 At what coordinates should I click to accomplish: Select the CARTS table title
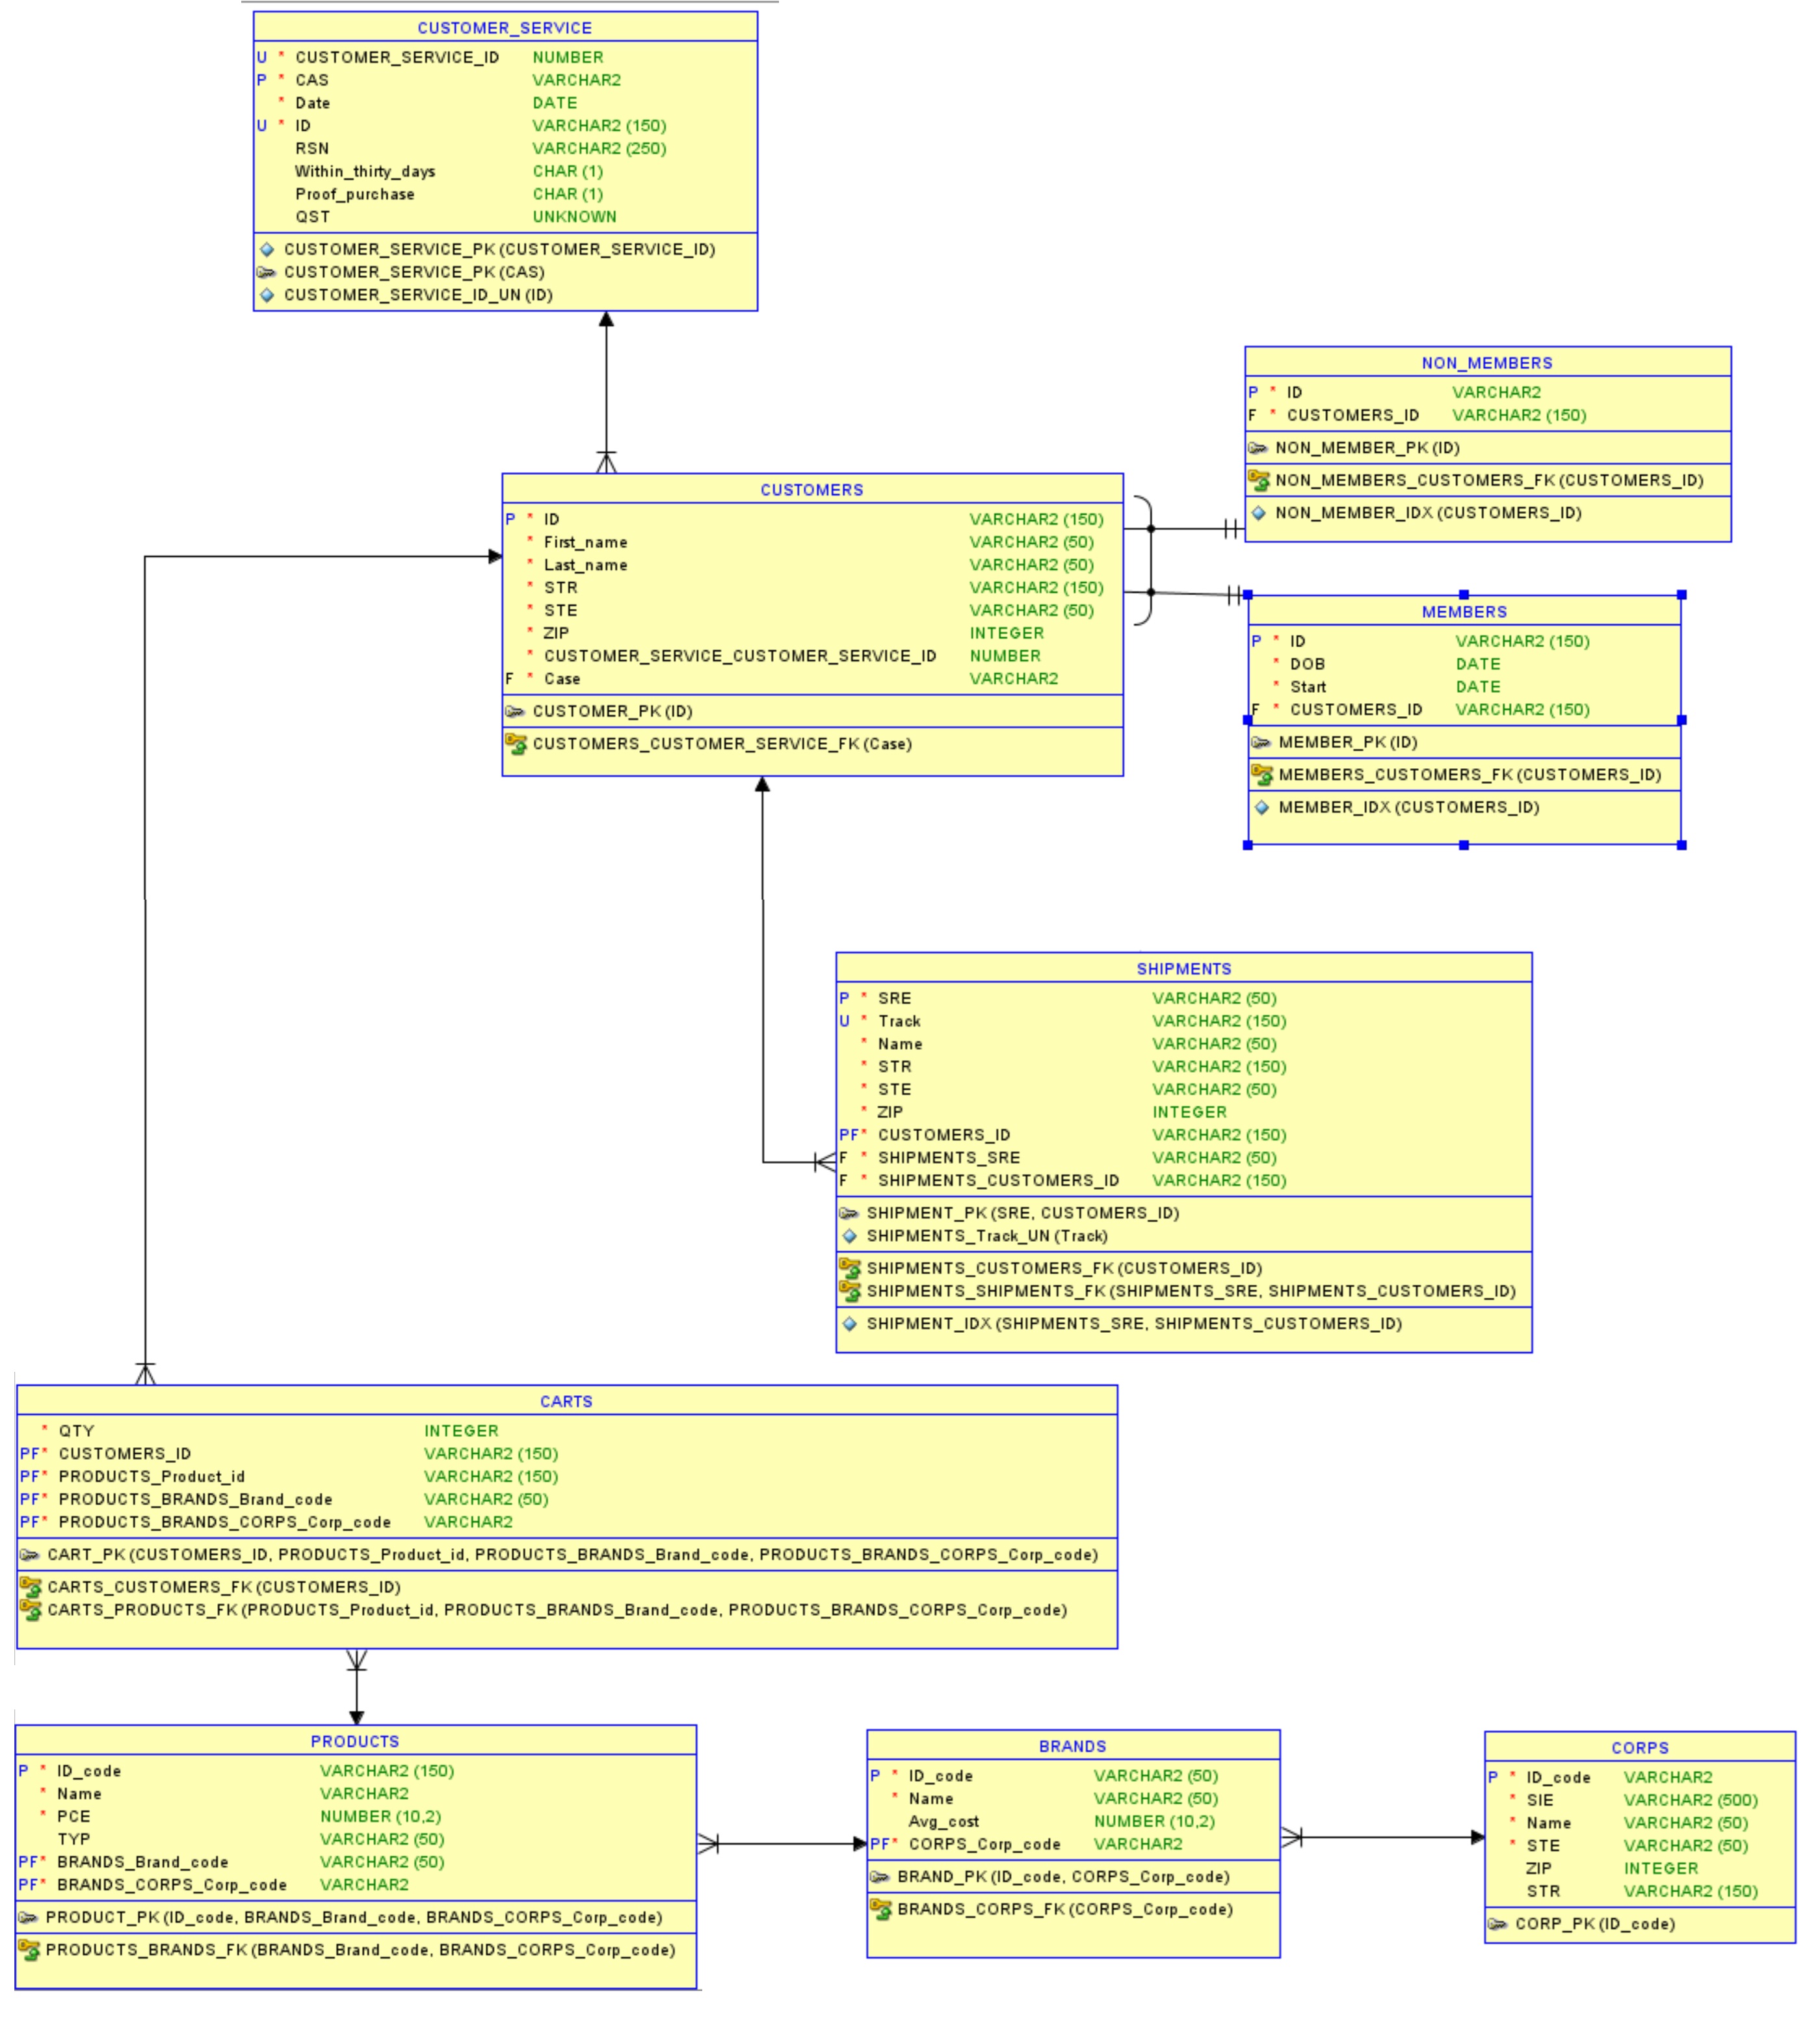click(x=566, y=1402)
